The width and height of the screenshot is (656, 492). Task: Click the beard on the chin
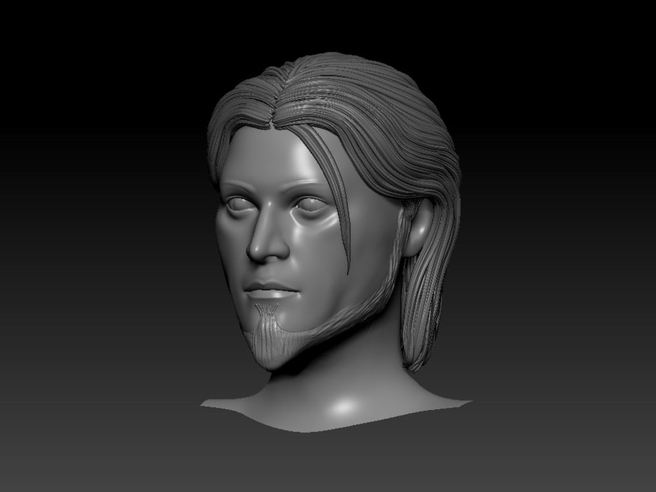tap(269, 335)
